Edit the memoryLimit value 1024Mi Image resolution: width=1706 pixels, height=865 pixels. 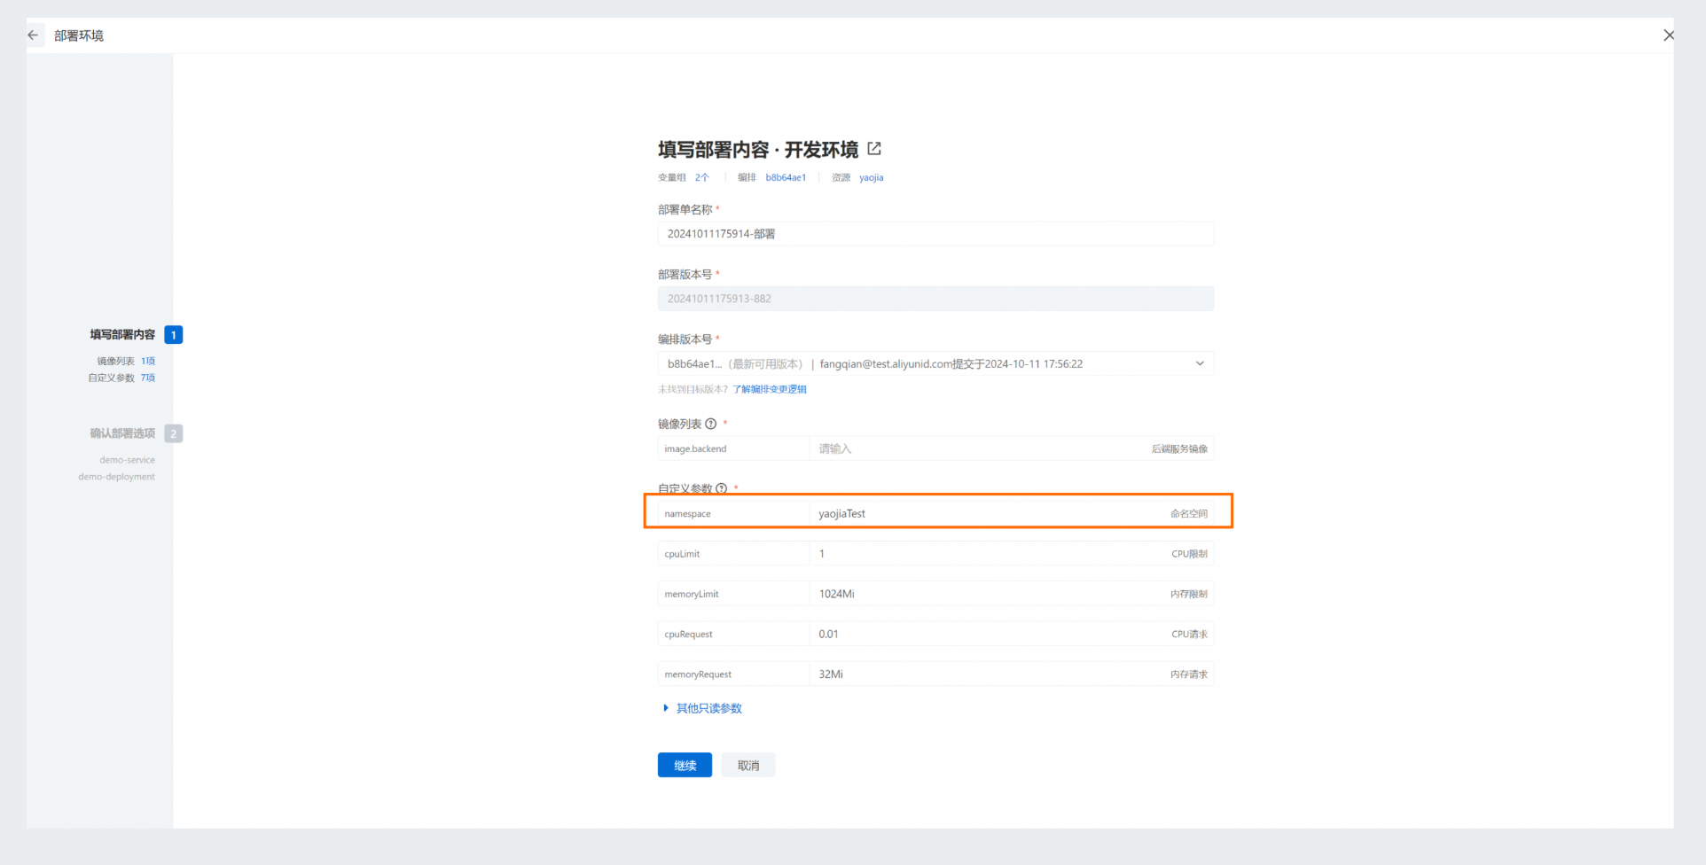pyautogui.click(x=984, y=594)
